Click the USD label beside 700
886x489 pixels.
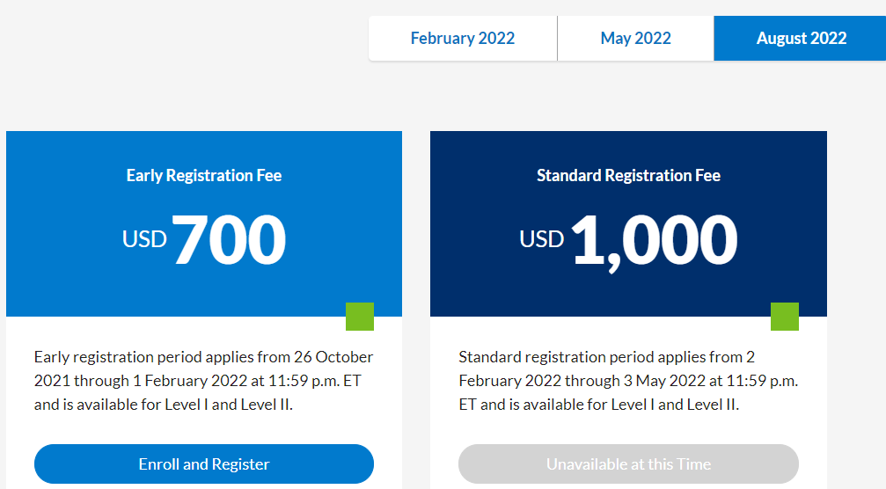144,238
